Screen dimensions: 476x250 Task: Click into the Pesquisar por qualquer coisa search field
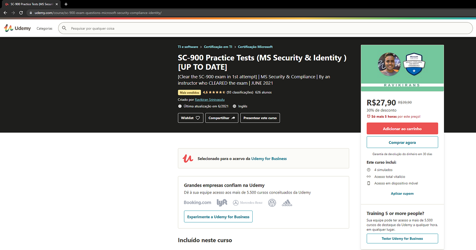tap(265, 28)
